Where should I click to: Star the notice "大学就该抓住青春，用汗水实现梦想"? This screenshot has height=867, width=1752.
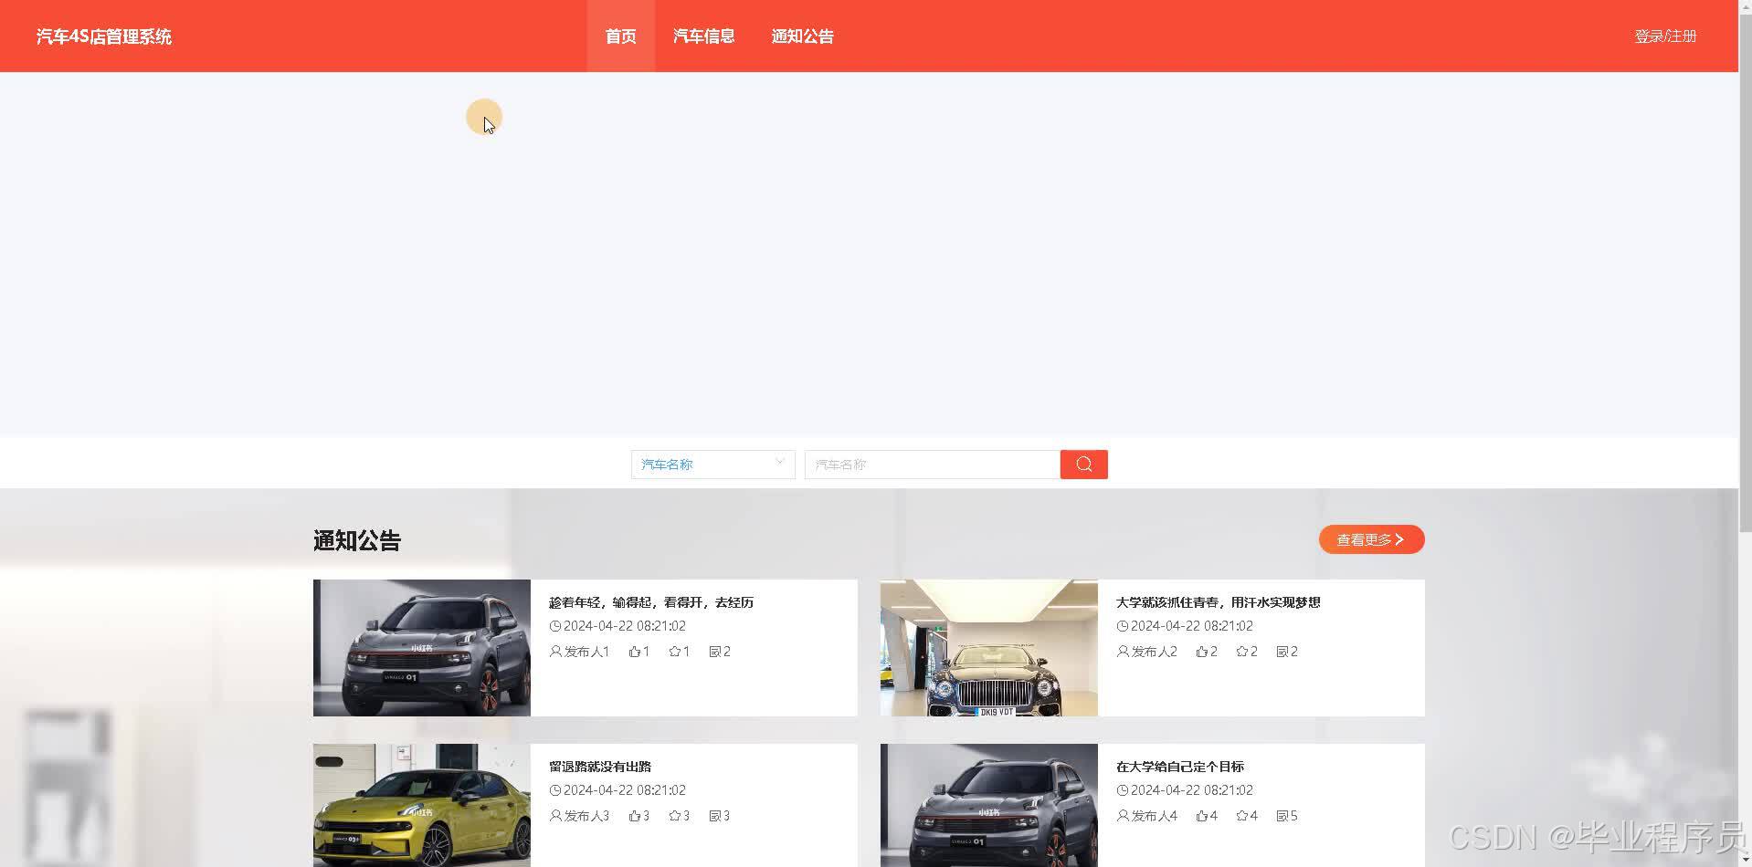point(1243,651)
